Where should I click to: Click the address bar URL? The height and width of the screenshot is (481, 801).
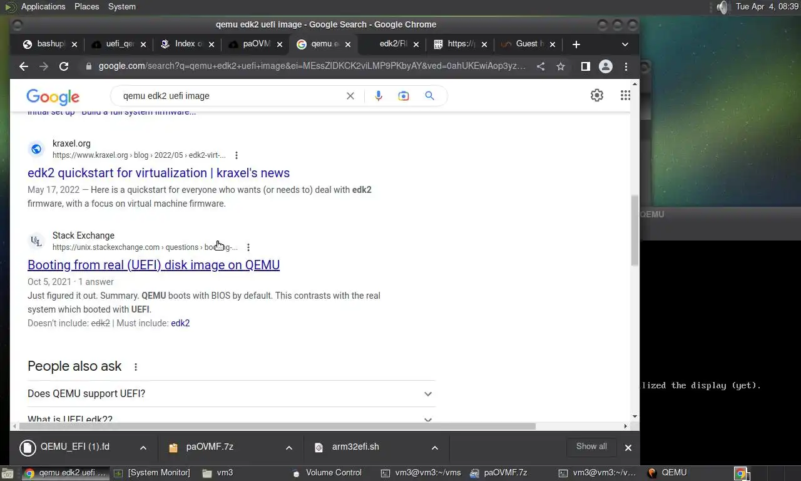tap(312, 66)
